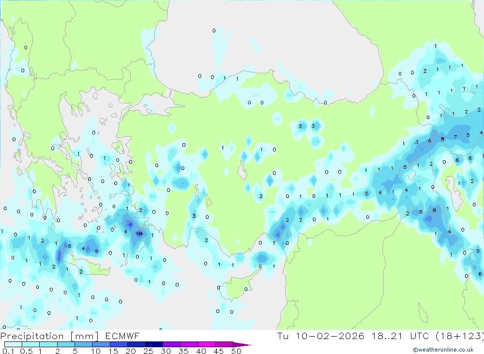The image size is (484, 354).
Task: Click the 1–2 mm legend color swatch
Action: coord(48,344)
